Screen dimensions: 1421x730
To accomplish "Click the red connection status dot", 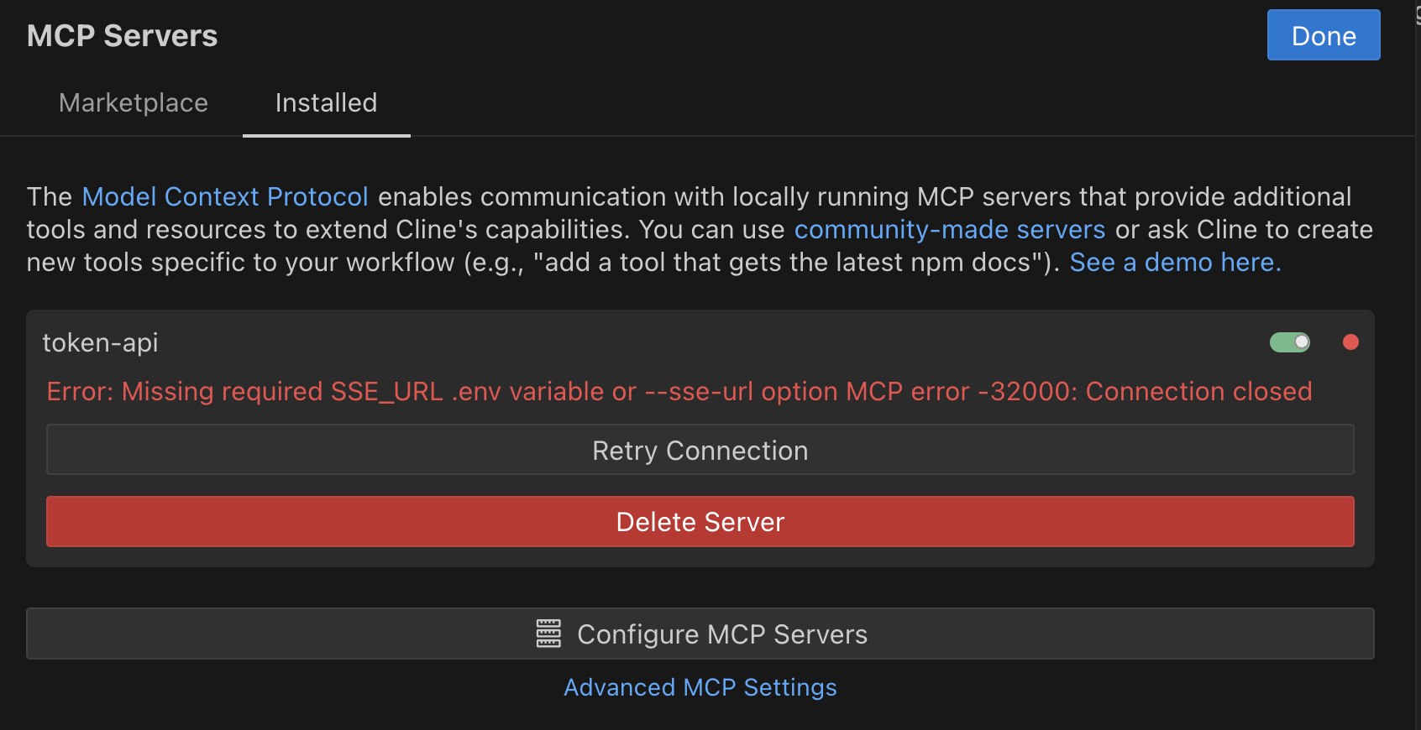I will pyautogui.click(x=1350, y=342).
